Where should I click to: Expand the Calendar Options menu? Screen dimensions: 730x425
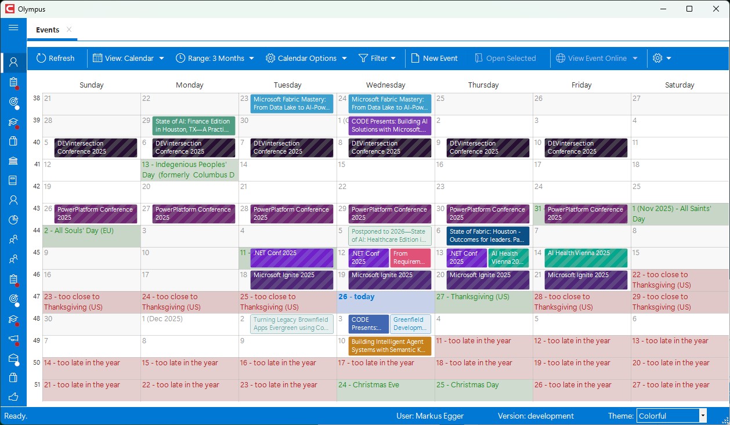pos(306,58)
